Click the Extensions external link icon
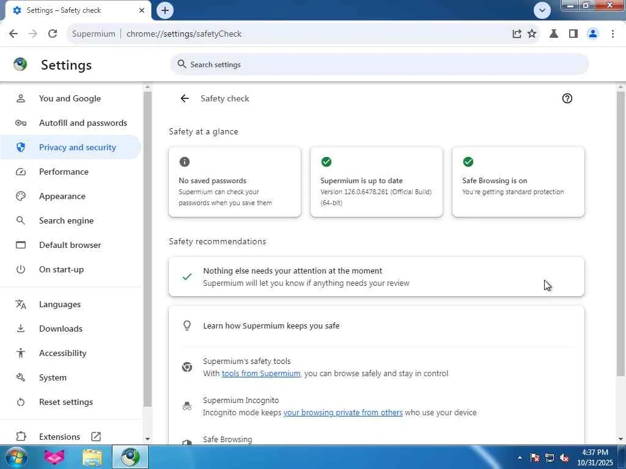The height and width of the screenshot is (469, 626). [x=96, y=436]
